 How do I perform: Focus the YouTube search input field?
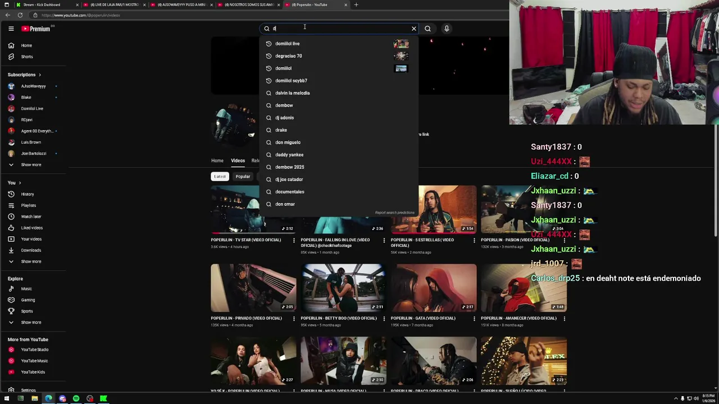pyautogui.click(x=339, y=29)
